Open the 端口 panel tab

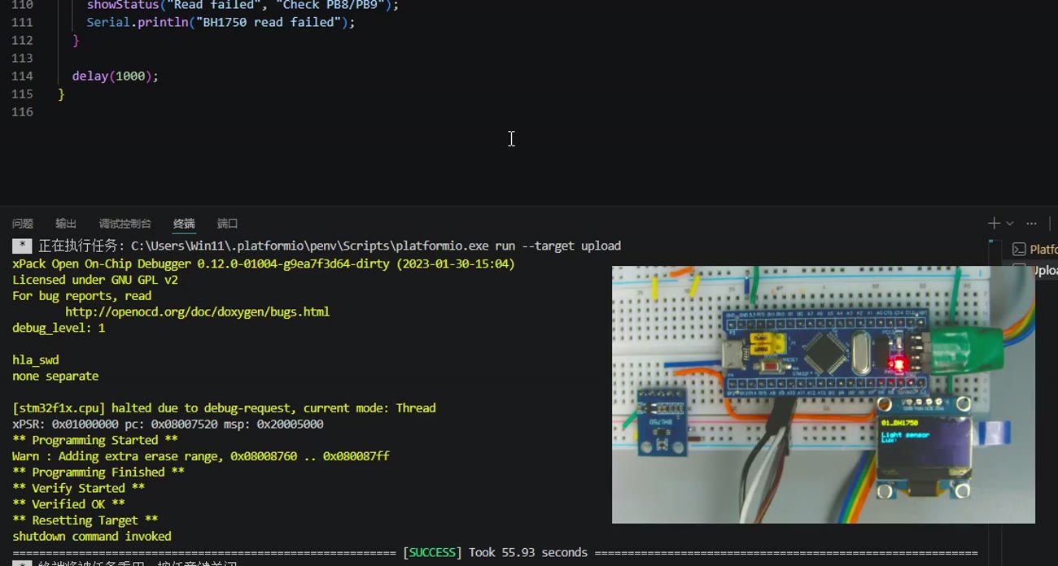pyautogui.click(x=228, y=224)
